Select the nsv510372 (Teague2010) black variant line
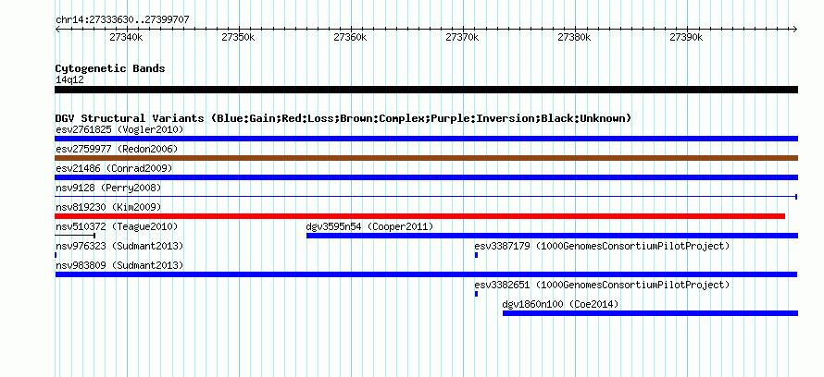The height and width of the screenshot is (377, 824). 75,236
